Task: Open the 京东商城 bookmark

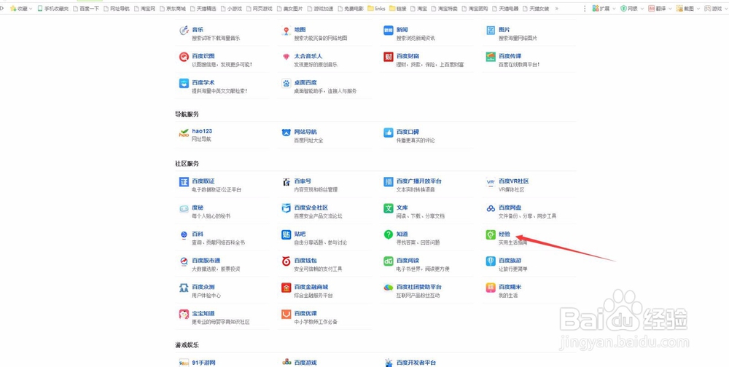Action: 173,8
